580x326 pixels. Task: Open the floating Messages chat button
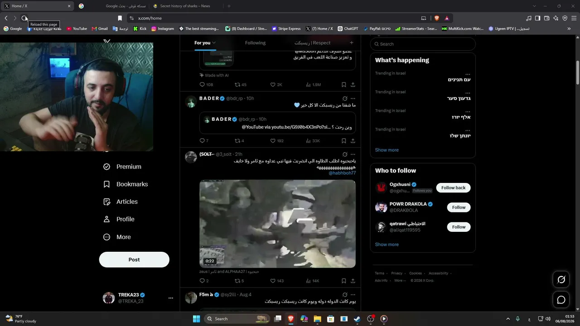point(561,300)
